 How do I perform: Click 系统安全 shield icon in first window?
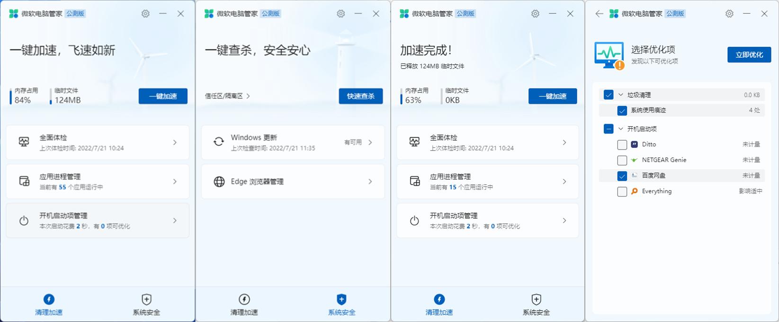tap(146, 299)
